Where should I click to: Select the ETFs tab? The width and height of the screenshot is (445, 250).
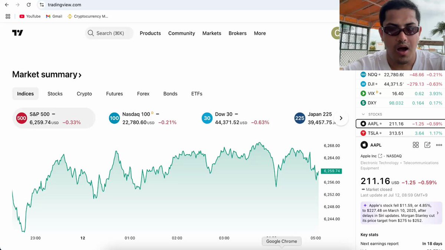pyautogui.click(x=197, y=94)
